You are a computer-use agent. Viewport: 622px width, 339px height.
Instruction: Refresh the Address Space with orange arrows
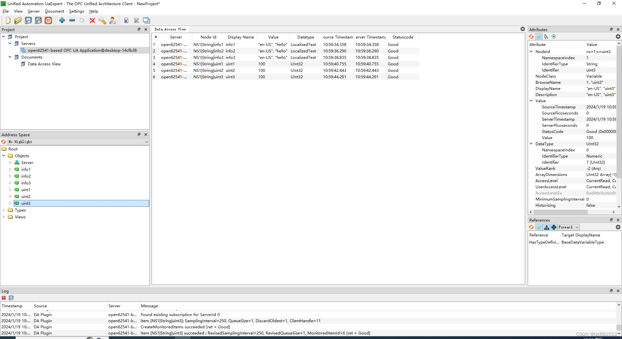pos(4,142)
